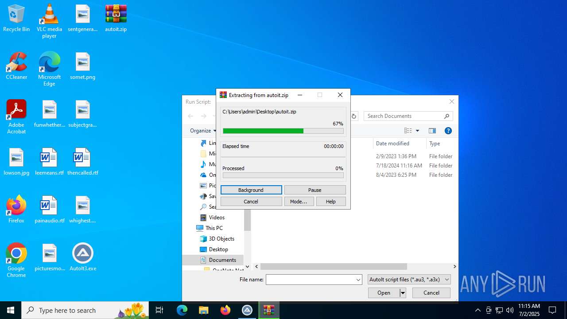Select lowson.jpg image file on desktop

pos(16,162)
